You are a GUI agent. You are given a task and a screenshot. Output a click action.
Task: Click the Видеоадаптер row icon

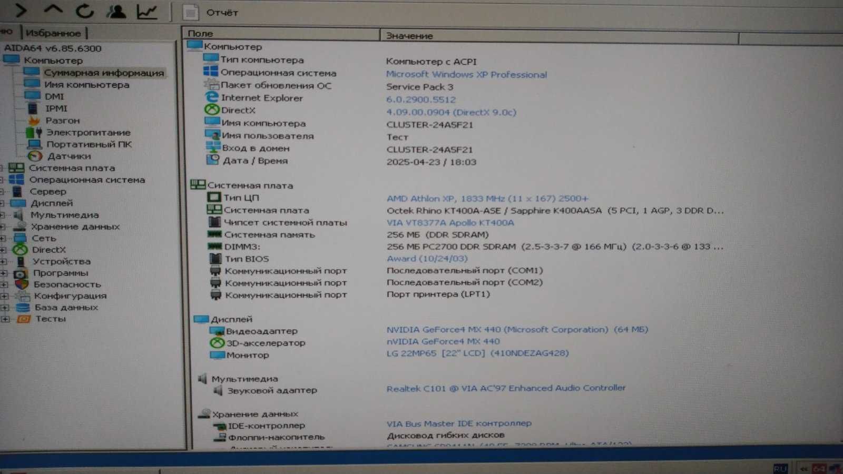point(217,331)
